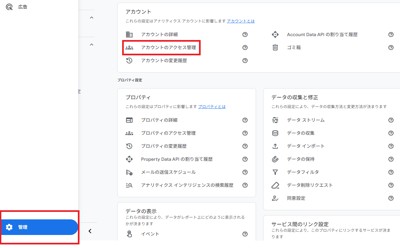
Task: Open アナリティクス インテリジェンスの検索履歴
Action: (187, 185)
